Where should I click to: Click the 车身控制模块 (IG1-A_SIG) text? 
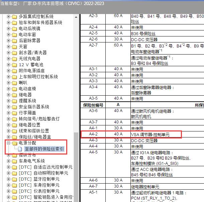155,164
